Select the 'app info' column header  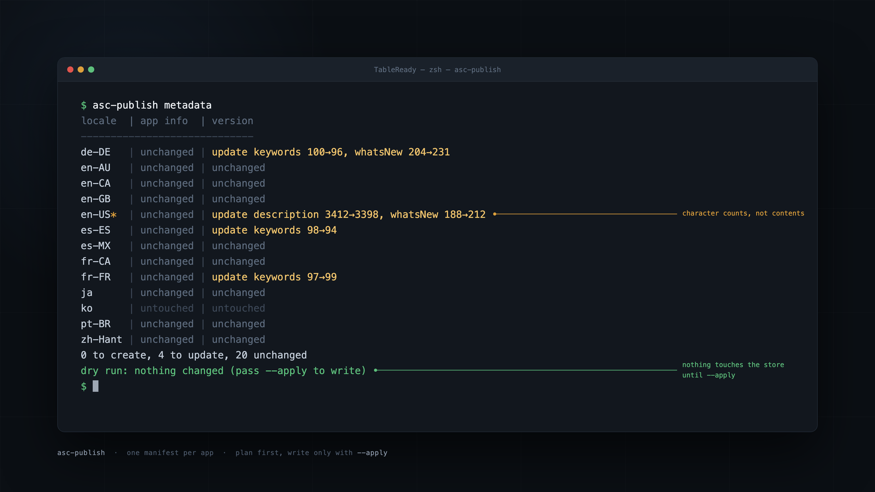(164, 121)
